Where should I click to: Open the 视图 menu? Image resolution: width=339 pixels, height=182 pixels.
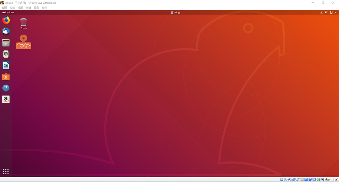(x=20, y=7)
